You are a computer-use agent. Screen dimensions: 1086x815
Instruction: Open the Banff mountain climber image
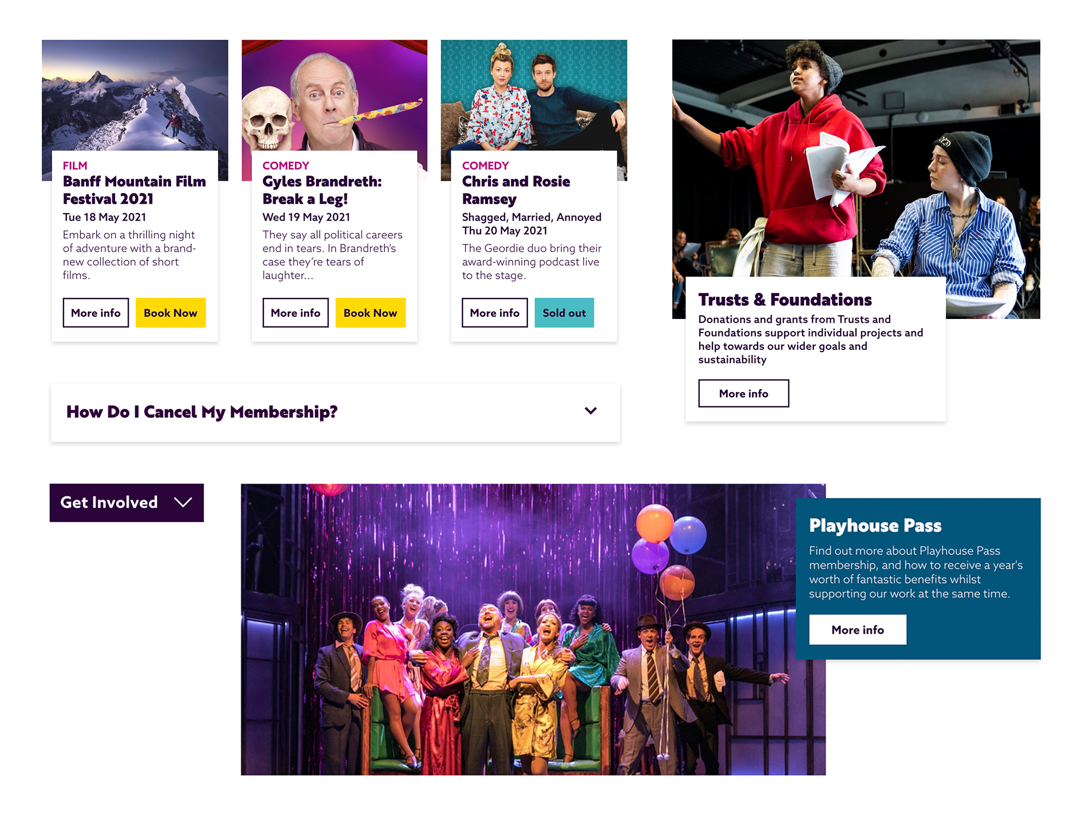tap(135, 95)
